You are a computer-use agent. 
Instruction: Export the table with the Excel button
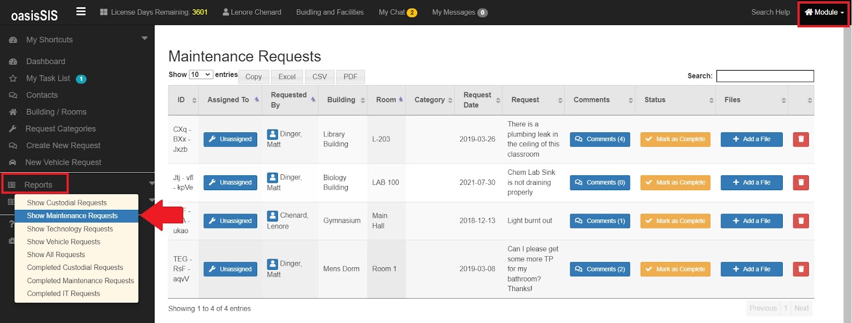pyautogui.click(x=287, y=76)
